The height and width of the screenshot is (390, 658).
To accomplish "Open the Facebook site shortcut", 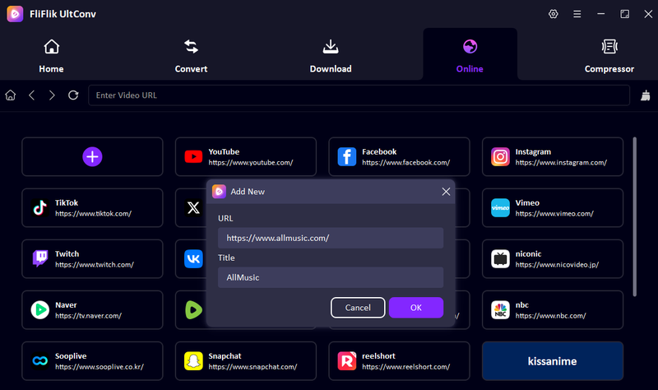I will click(x=399, y=156).
